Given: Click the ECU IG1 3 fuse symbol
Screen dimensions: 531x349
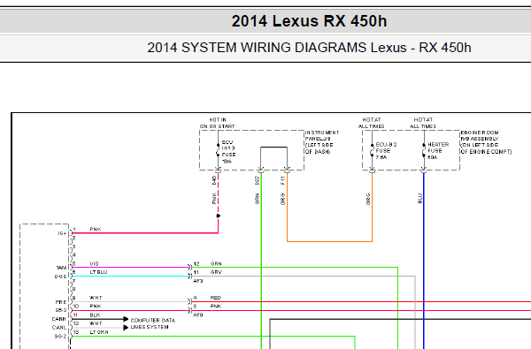Looking at the screenshot, I should pos(218,150).
